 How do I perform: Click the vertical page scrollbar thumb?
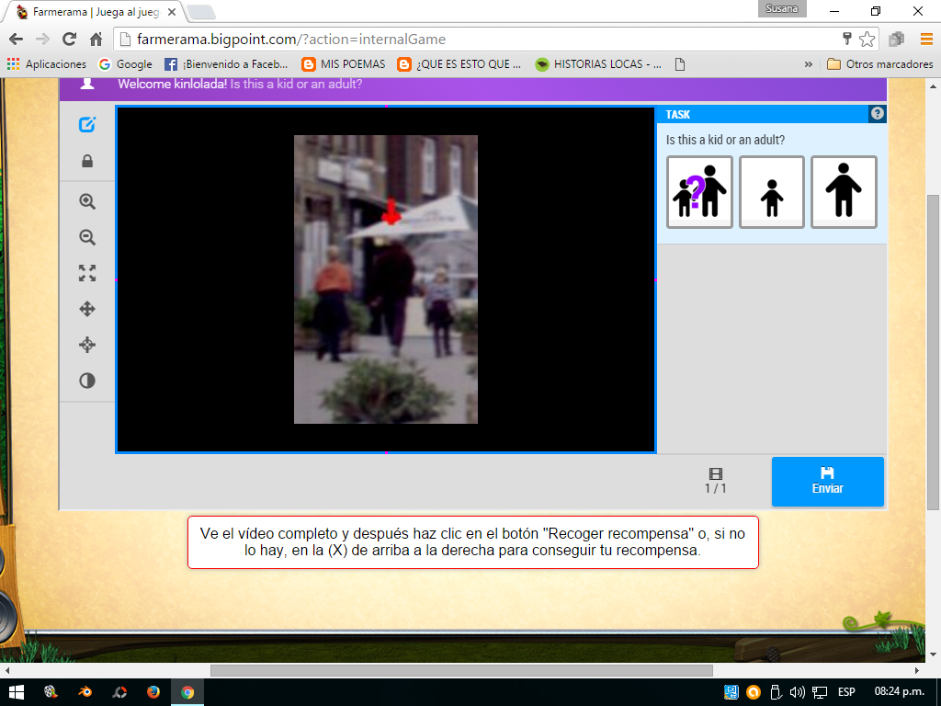tap(934, 352)
